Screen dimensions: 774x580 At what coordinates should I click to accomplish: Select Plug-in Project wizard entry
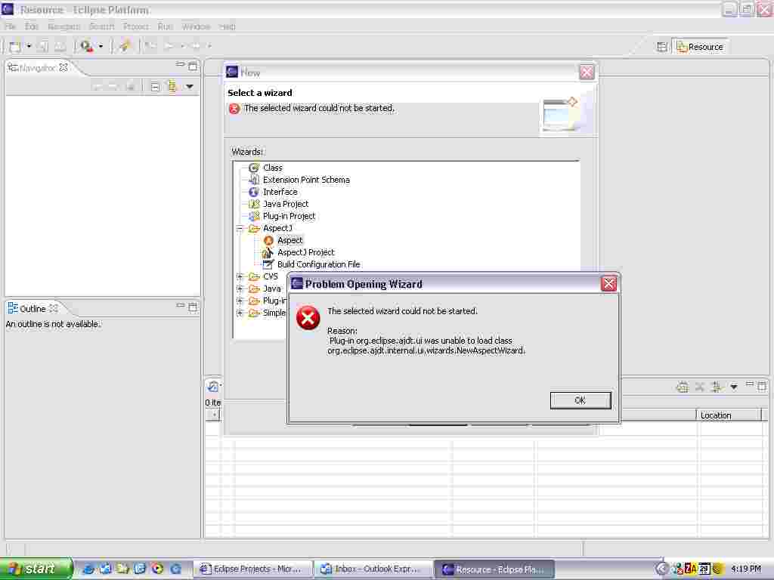coord(289,216)
